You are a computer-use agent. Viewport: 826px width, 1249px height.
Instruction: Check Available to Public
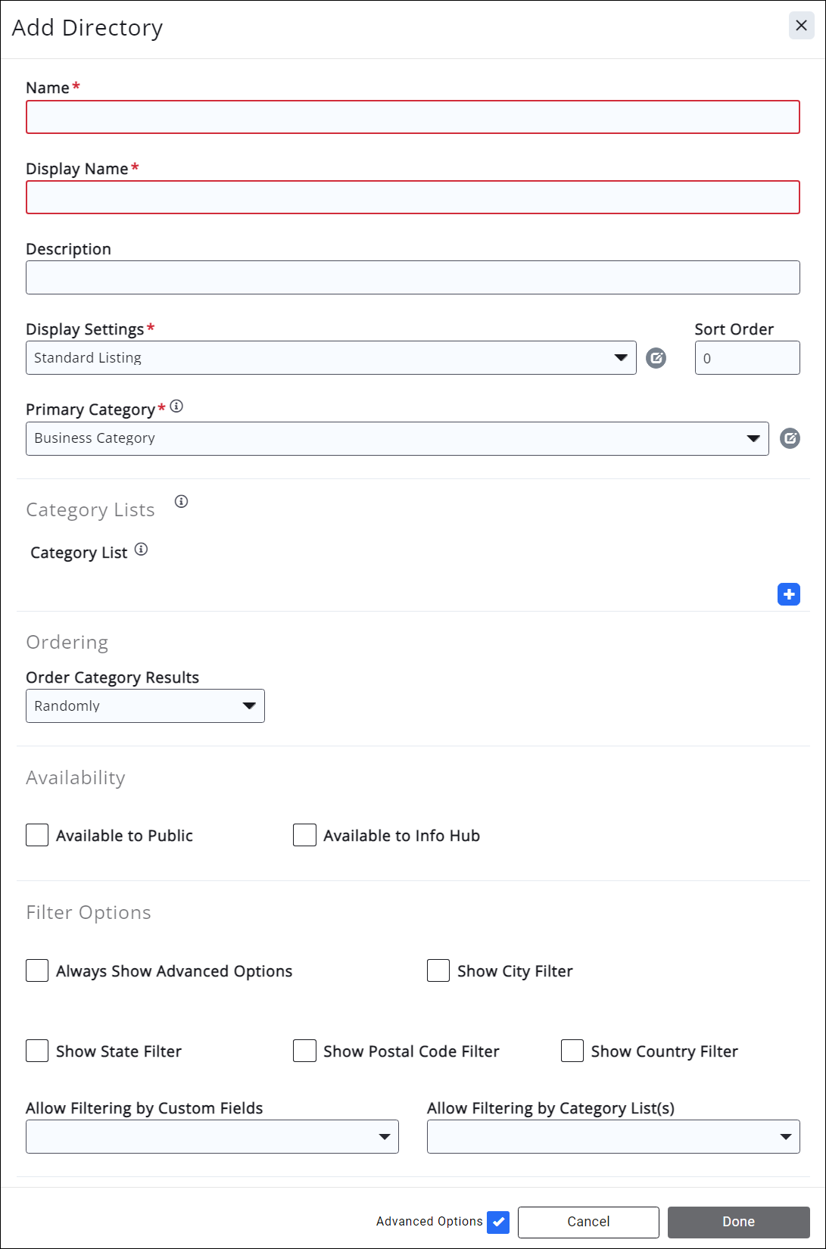click(37, 835)
